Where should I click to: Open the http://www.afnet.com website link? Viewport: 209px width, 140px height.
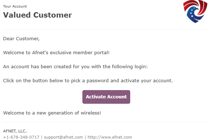point(110,137)
